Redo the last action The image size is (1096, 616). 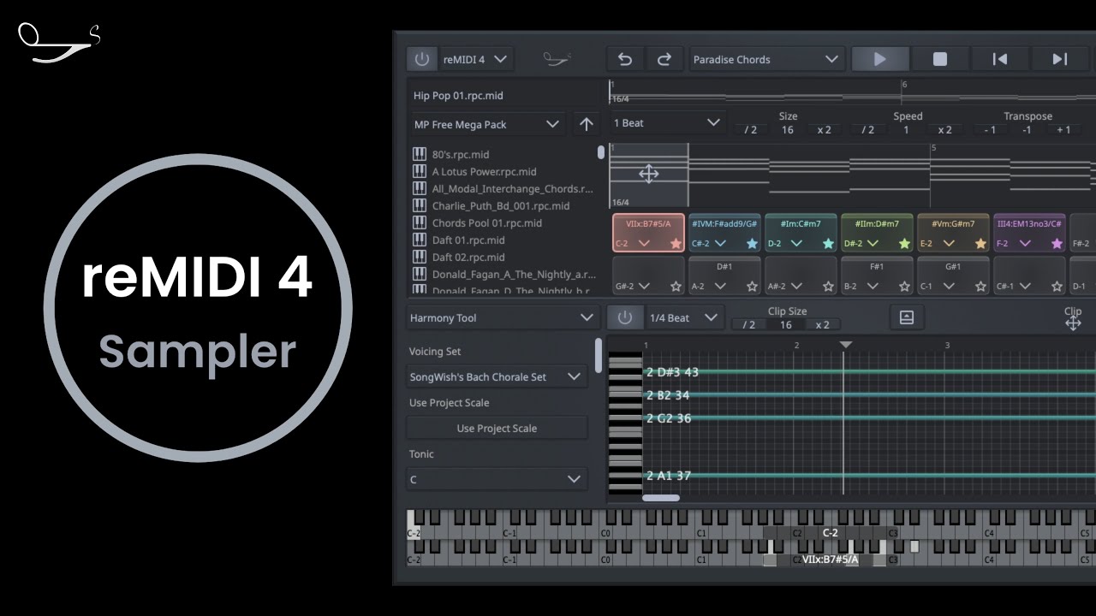(664, 59)
